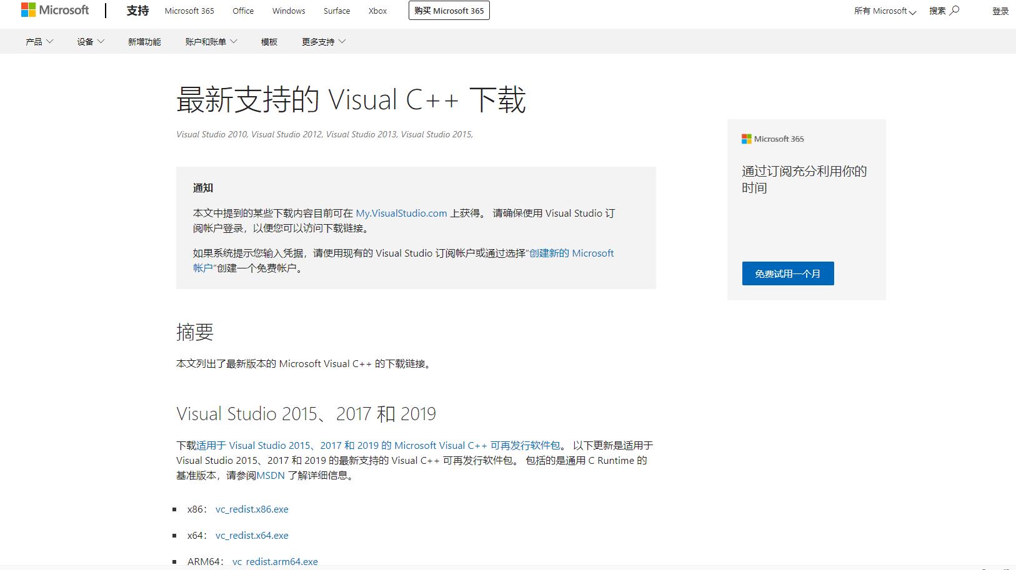Screen dimensions: 1016x570
Task: Open the 支持 support home link
Action: tap(137, 11)
